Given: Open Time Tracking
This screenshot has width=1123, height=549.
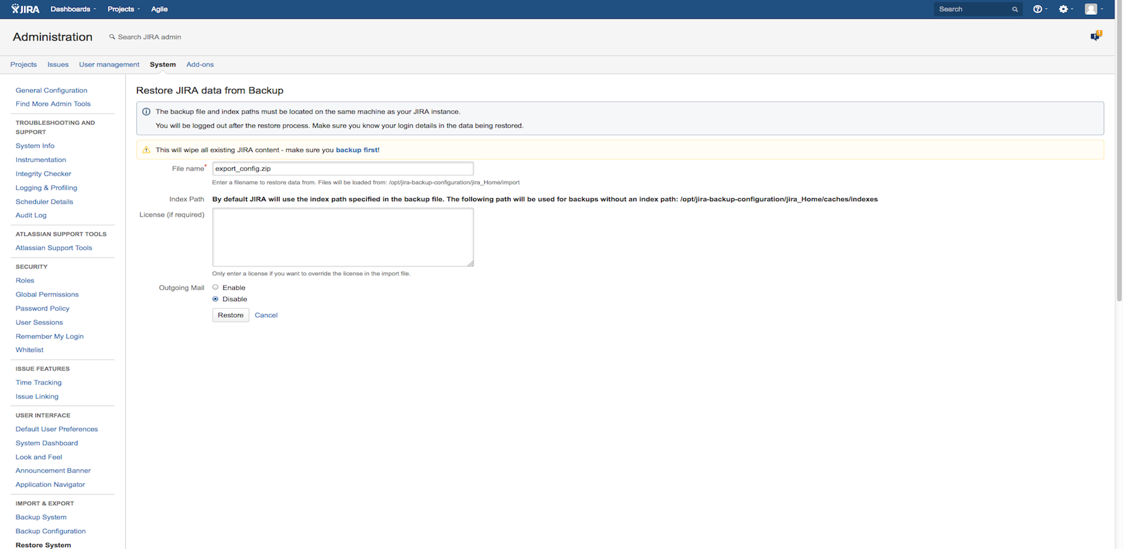Looking at the screenshot, I should (38, 383).
